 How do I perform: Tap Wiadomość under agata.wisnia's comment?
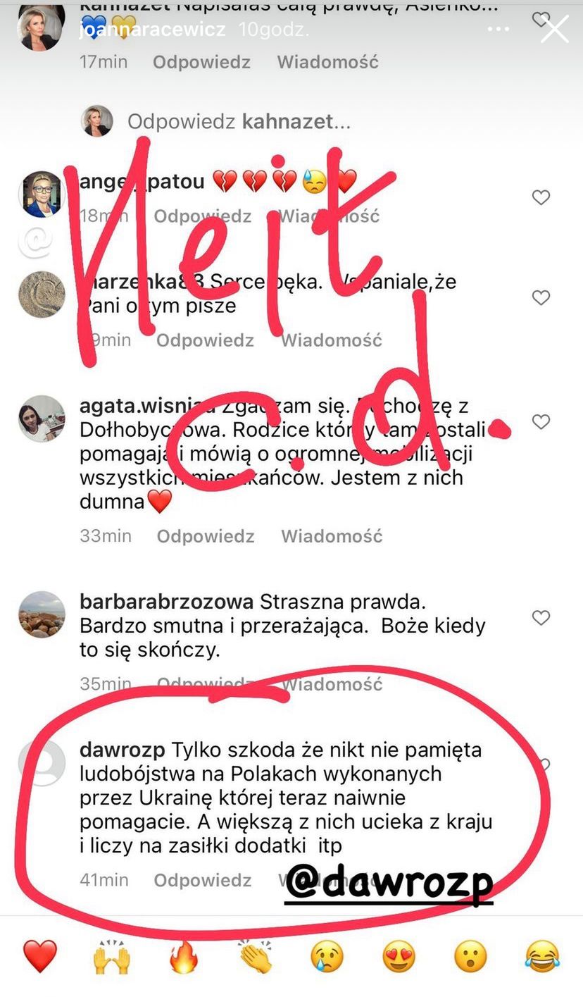tap(332, 536)
